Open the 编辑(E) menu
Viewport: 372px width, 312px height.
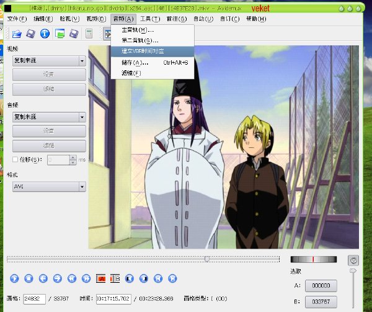[x=43, y=19]
